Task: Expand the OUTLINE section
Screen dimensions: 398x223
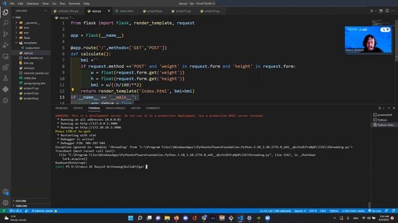Action: click(x=21, y=201)
